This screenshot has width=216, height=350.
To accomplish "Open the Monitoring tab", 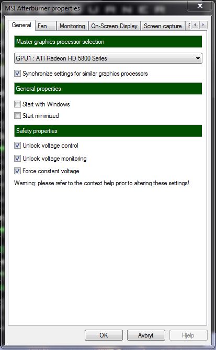I will (72, 26).
